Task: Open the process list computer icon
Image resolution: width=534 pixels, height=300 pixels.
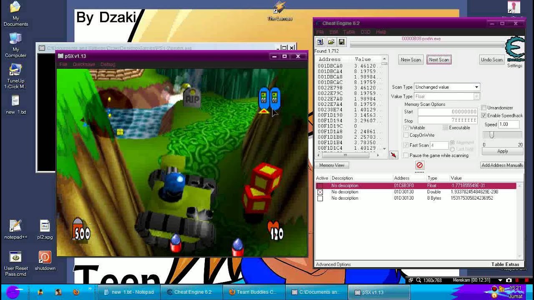Action: tap(320, 42)
